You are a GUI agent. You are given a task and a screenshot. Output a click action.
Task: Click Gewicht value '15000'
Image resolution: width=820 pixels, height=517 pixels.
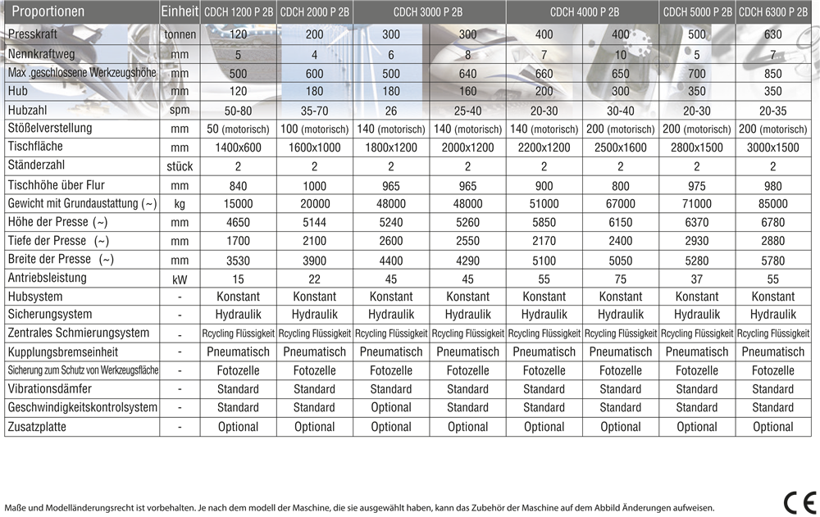[238, 204]
